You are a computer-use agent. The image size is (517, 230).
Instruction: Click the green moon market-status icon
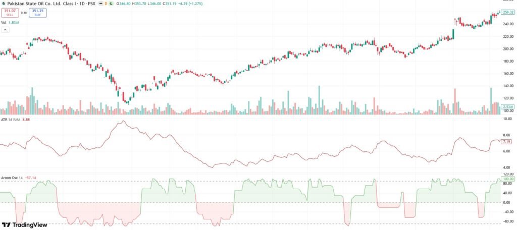click(111, 4)
